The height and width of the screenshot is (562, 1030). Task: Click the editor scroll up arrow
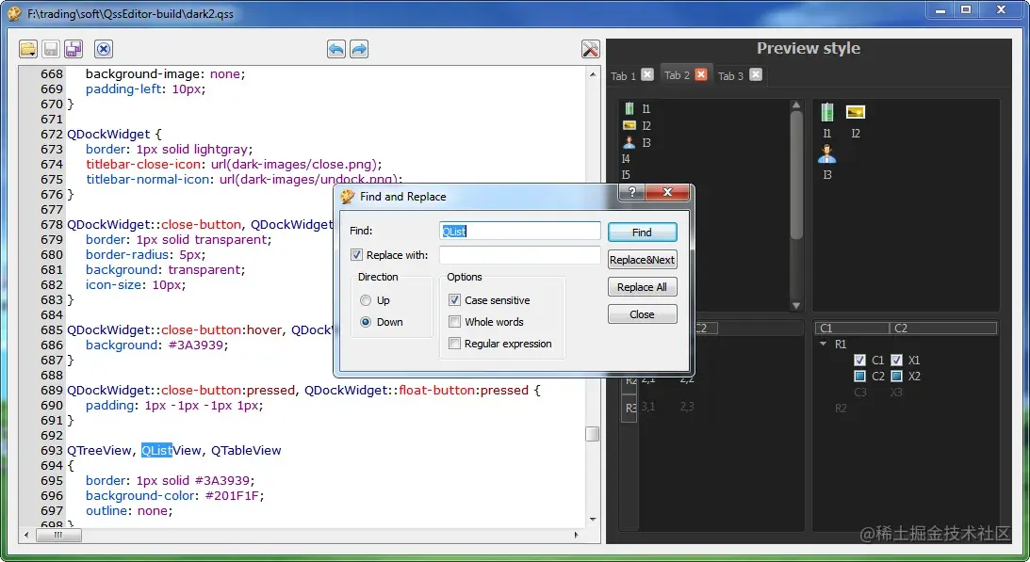click(x=593, y=74)
